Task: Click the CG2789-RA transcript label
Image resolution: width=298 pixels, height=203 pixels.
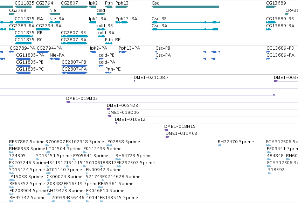Action: pyautogui.click(x=22, y=26)
